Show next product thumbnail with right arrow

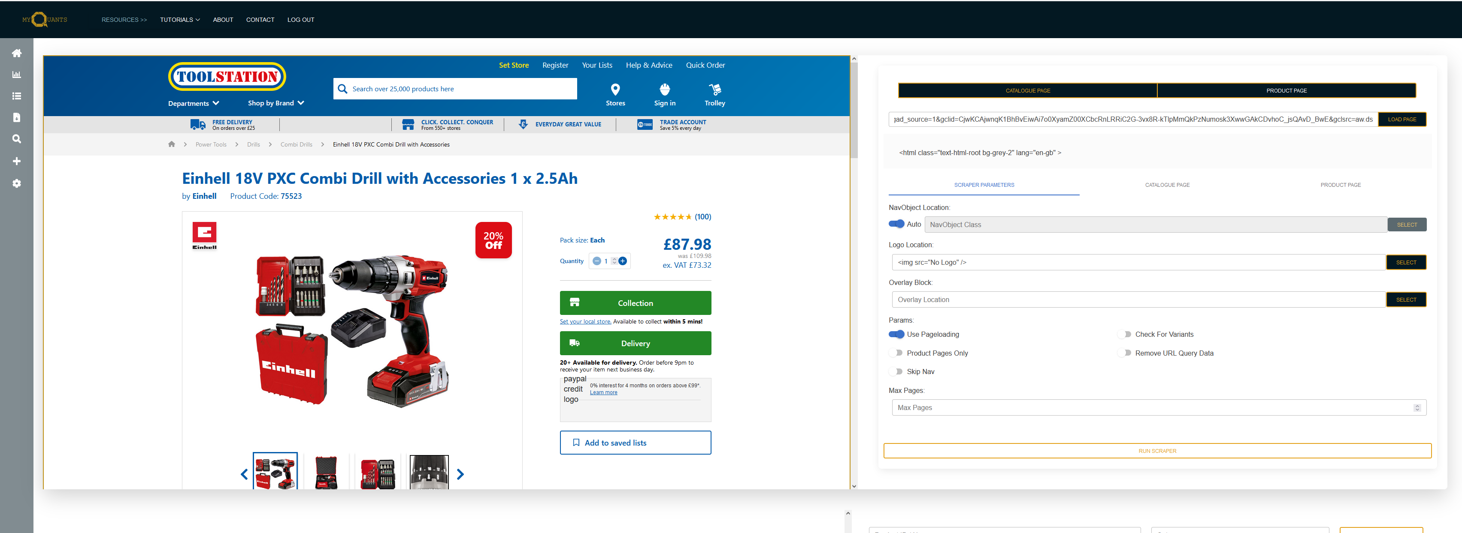[x=460, y=474]
